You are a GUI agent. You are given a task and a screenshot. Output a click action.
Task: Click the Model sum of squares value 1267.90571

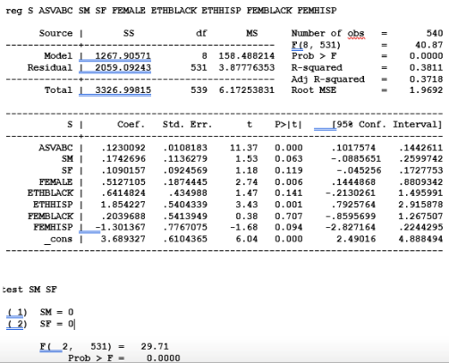[x=123, y=56]
